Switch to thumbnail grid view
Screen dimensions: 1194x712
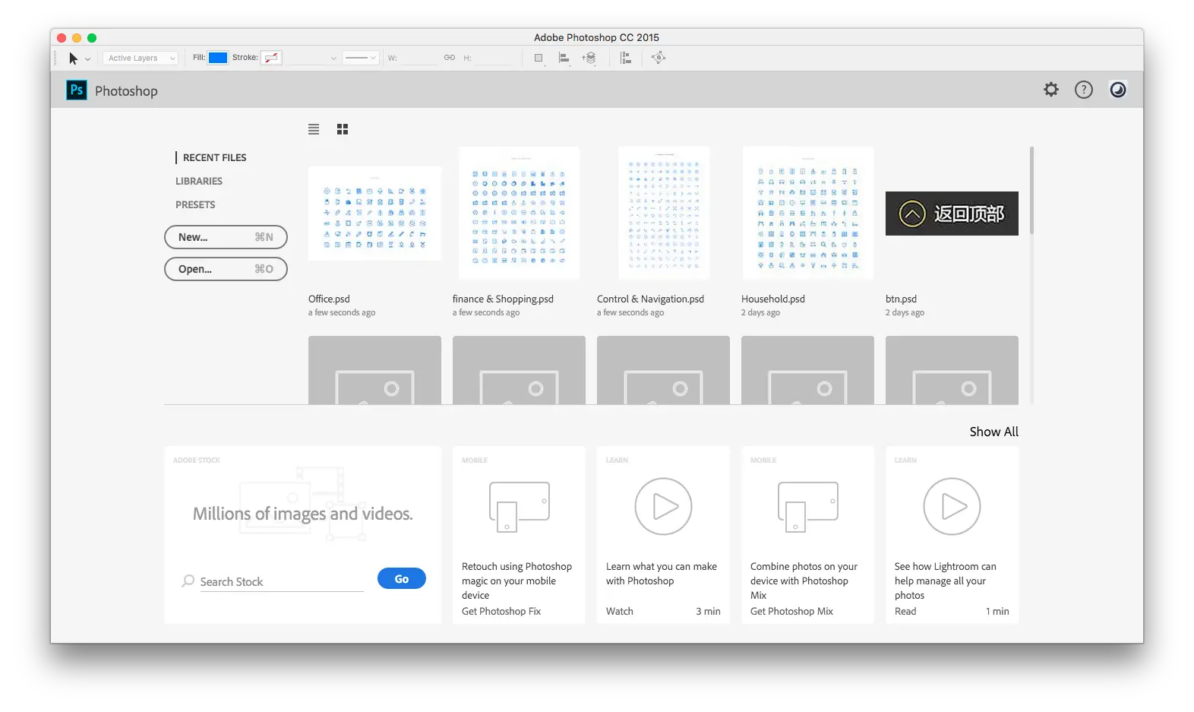[343, 129]
